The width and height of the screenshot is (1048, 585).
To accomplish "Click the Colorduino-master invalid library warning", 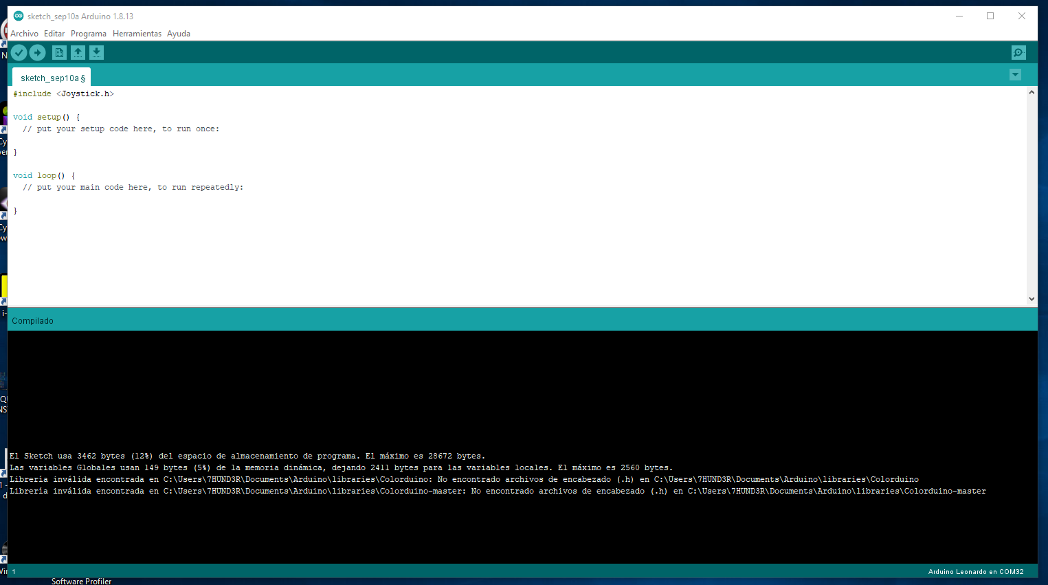I will [498, 491].
